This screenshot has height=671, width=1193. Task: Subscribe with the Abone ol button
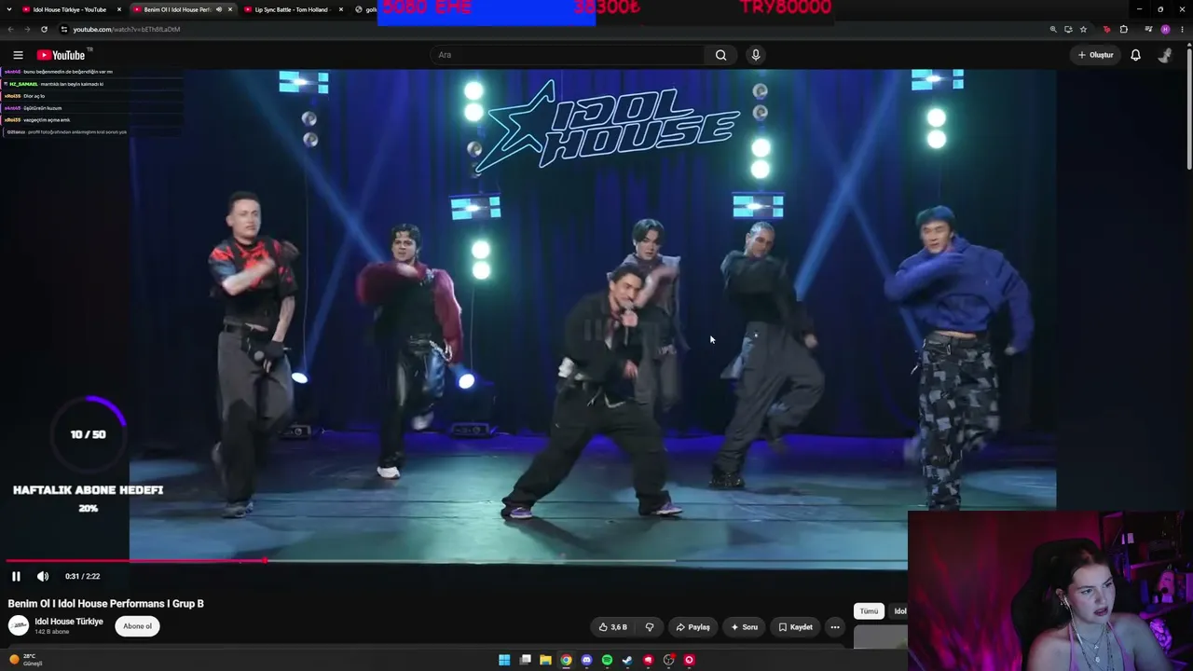point(137,626)
